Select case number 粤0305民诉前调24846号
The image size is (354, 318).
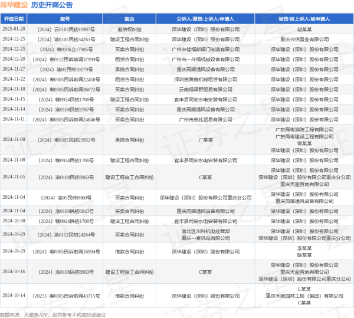point(65,120)
